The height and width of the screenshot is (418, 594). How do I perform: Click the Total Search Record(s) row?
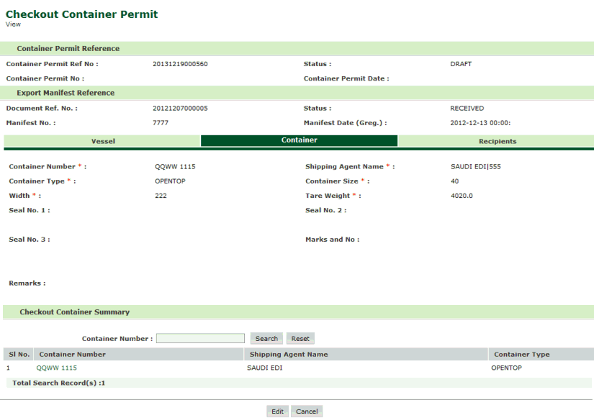tap(59, 383)
